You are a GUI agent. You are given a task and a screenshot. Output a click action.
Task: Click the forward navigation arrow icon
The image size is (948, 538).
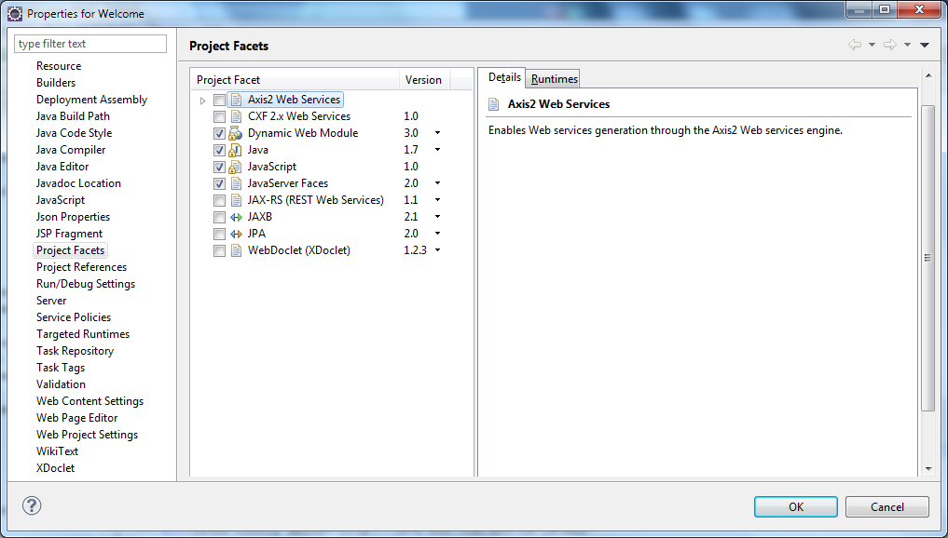[x=890, y=45]
